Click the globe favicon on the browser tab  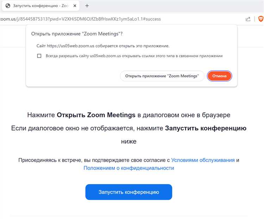[8, 6]
